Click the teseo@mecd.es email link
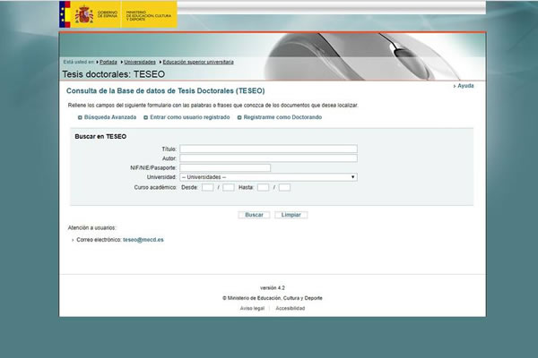This screenshot has height=358, width=538. coord(143,240)
